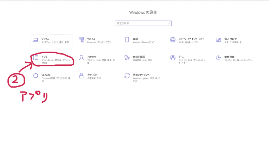Image resolution: width=269 pixels, height=165 pixels.
Task: Open the 更新とセキュリティ label
Action: [x=142, y=75]
